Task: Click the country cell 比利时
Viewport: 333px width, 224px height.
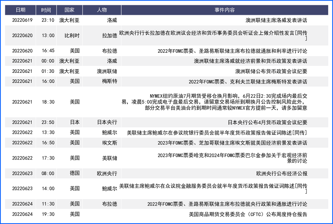Action: tap(72, 35)
